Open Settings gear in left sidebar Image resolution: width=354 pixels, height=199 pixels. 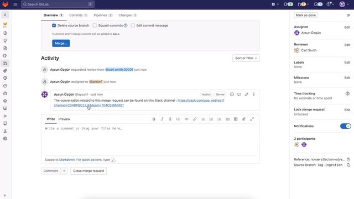5,139
